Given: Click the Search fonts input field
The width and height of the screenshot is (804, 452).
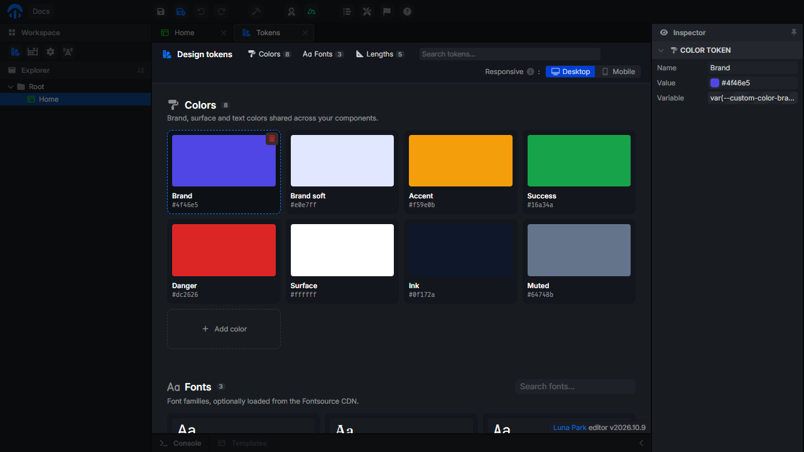Looking at the screenshot, I should coord(575,387).
